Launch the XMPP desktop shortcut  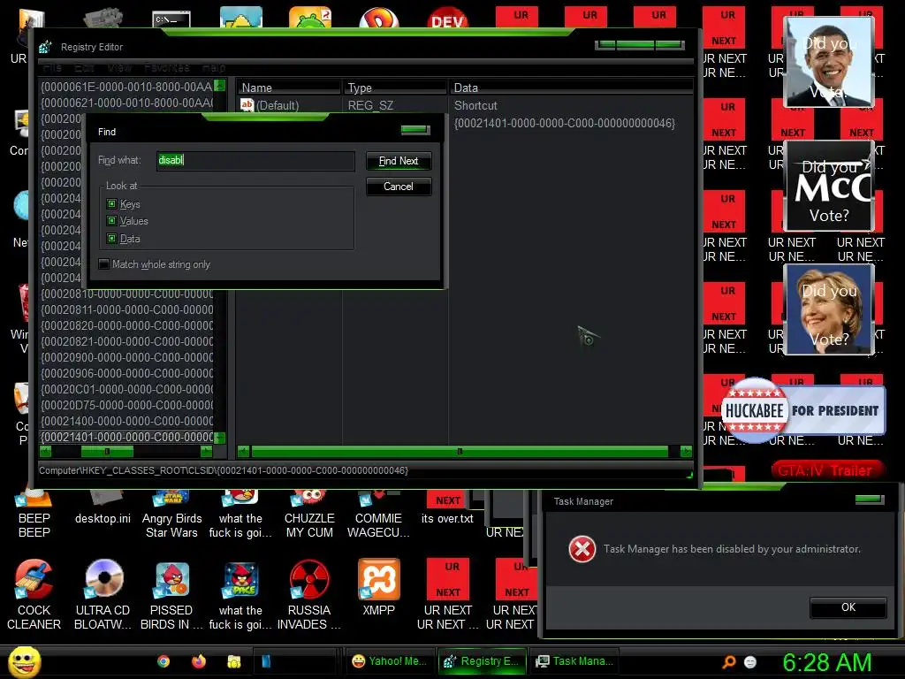(378, 578)
